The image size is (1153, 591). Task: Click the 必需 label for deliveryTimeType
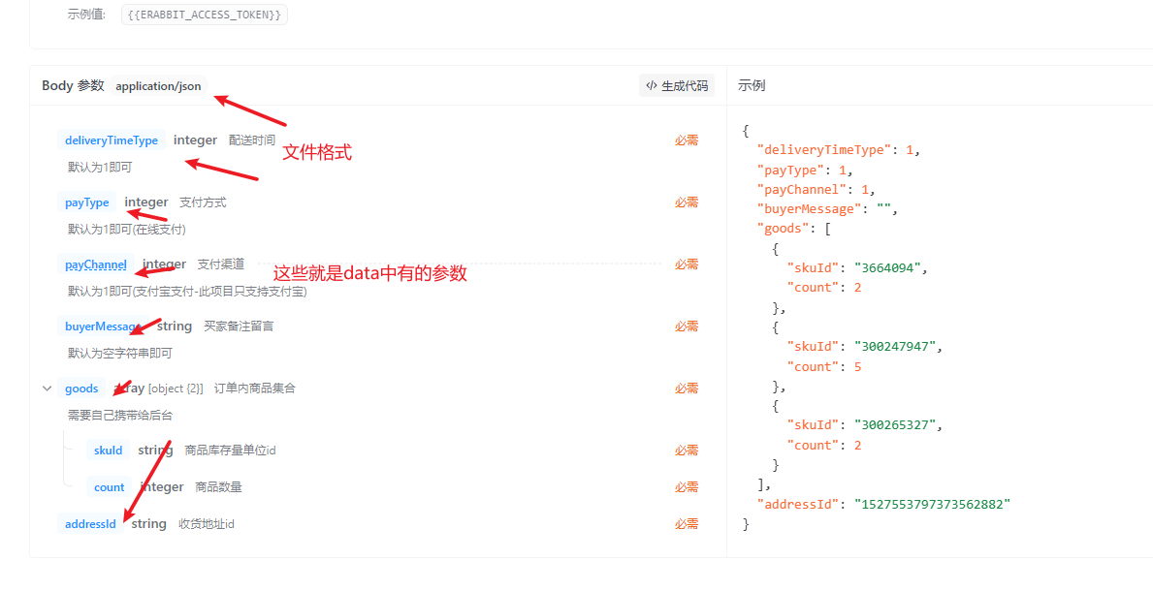[x=687, y=140]
